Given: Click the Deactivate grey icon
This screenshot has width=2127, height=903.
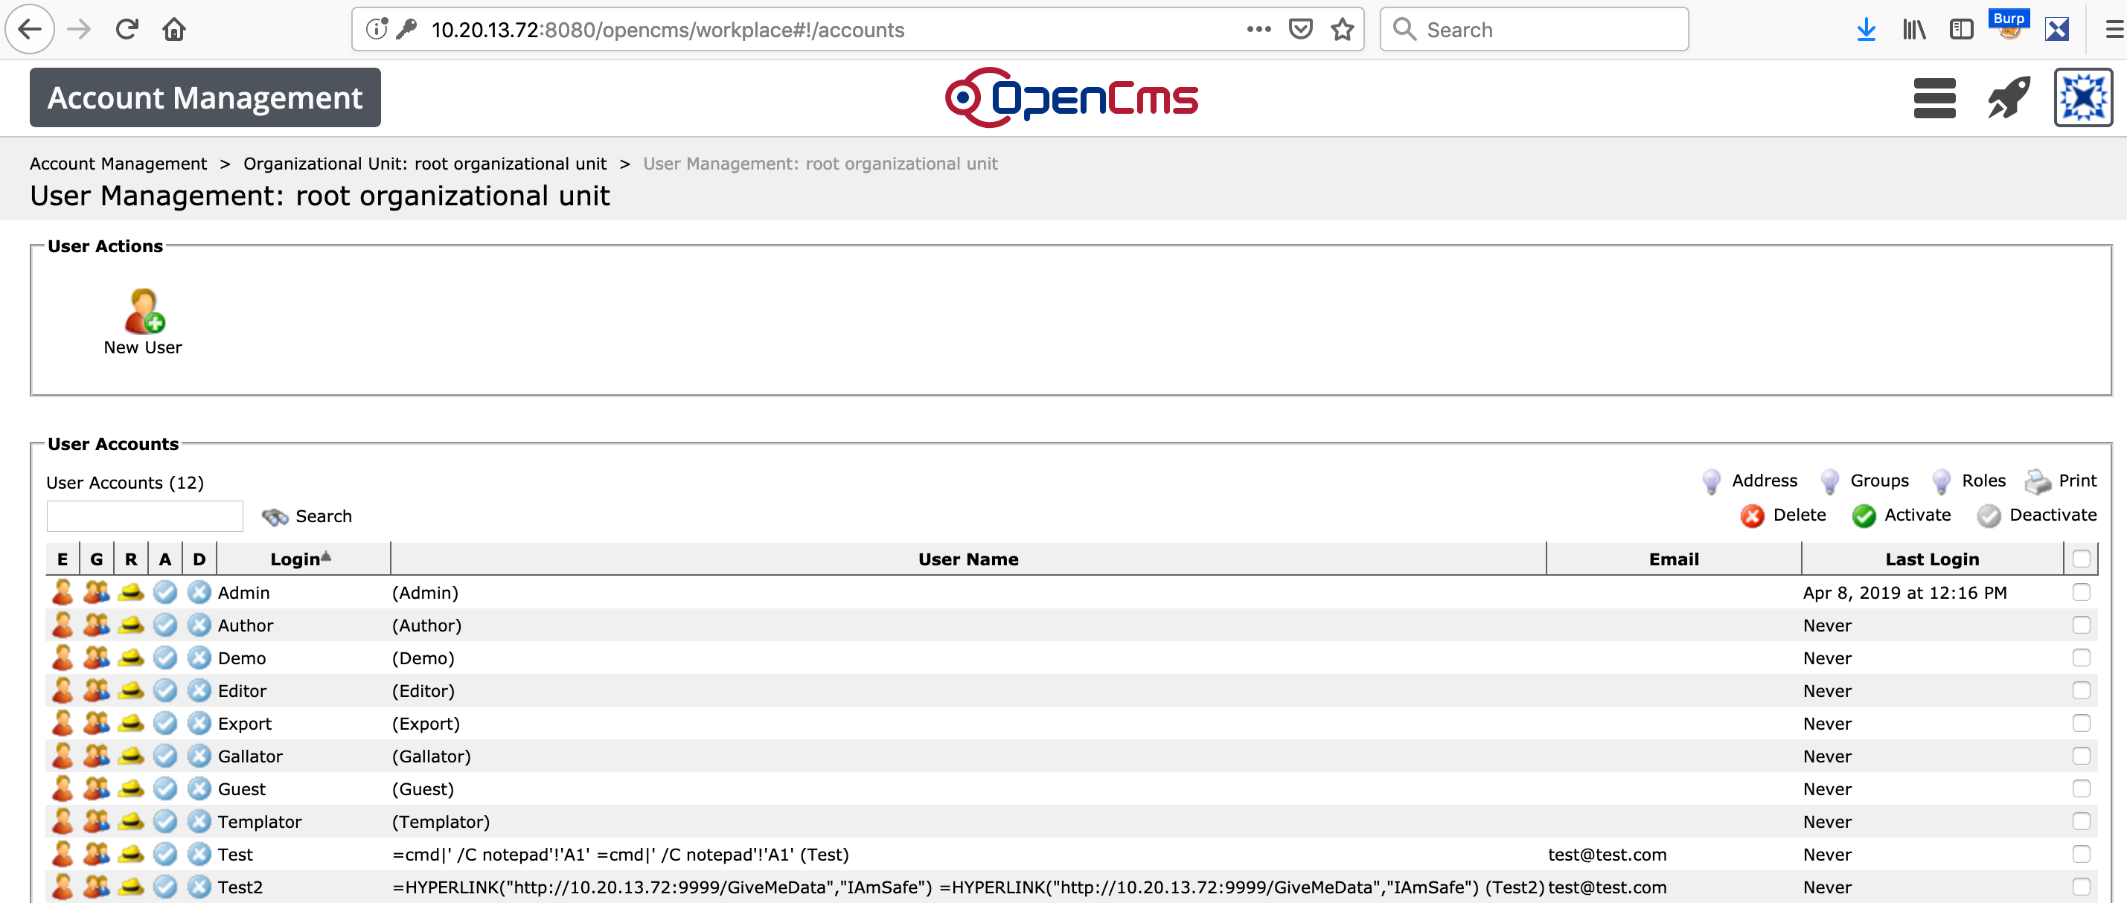Looking at the screenshot, I should [x=1989, y=516].
